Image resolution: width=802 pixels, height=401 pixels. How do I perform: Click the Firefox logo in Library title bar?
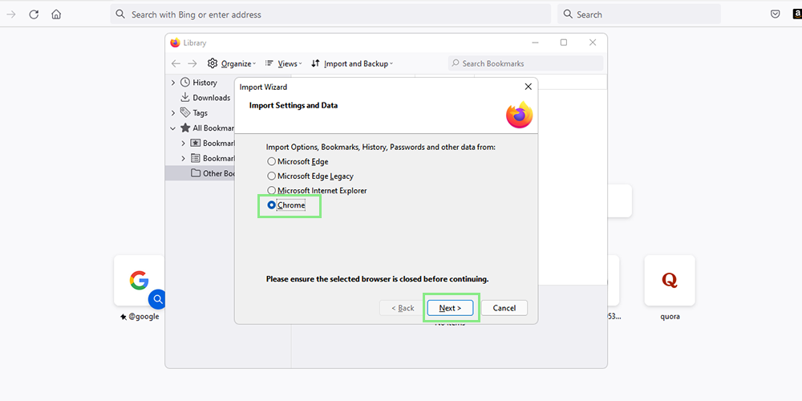[176, 43]
